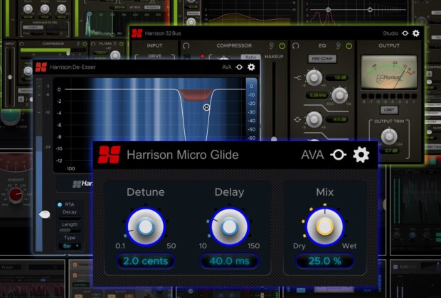Open the Type dropdown showing Bar
Image resolution: width=441 pixels, height=298 pixels.
point(69,246)
